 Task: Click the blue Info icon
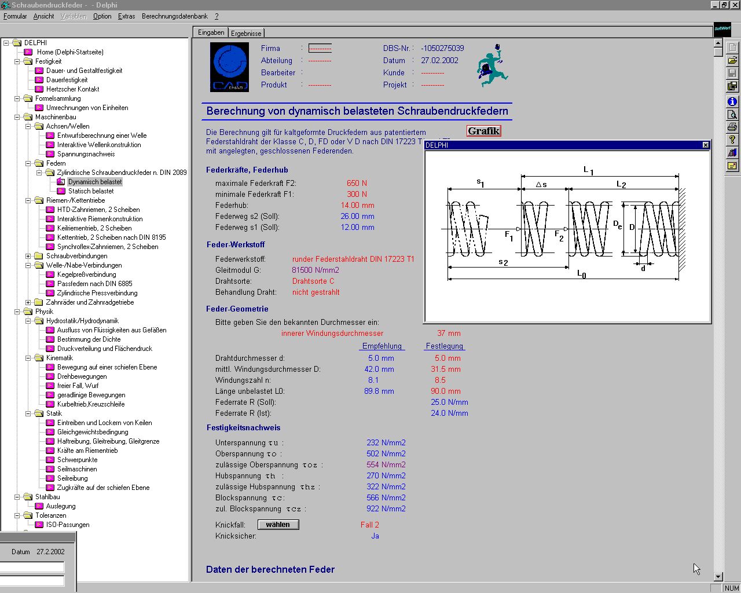pos(732,101)
